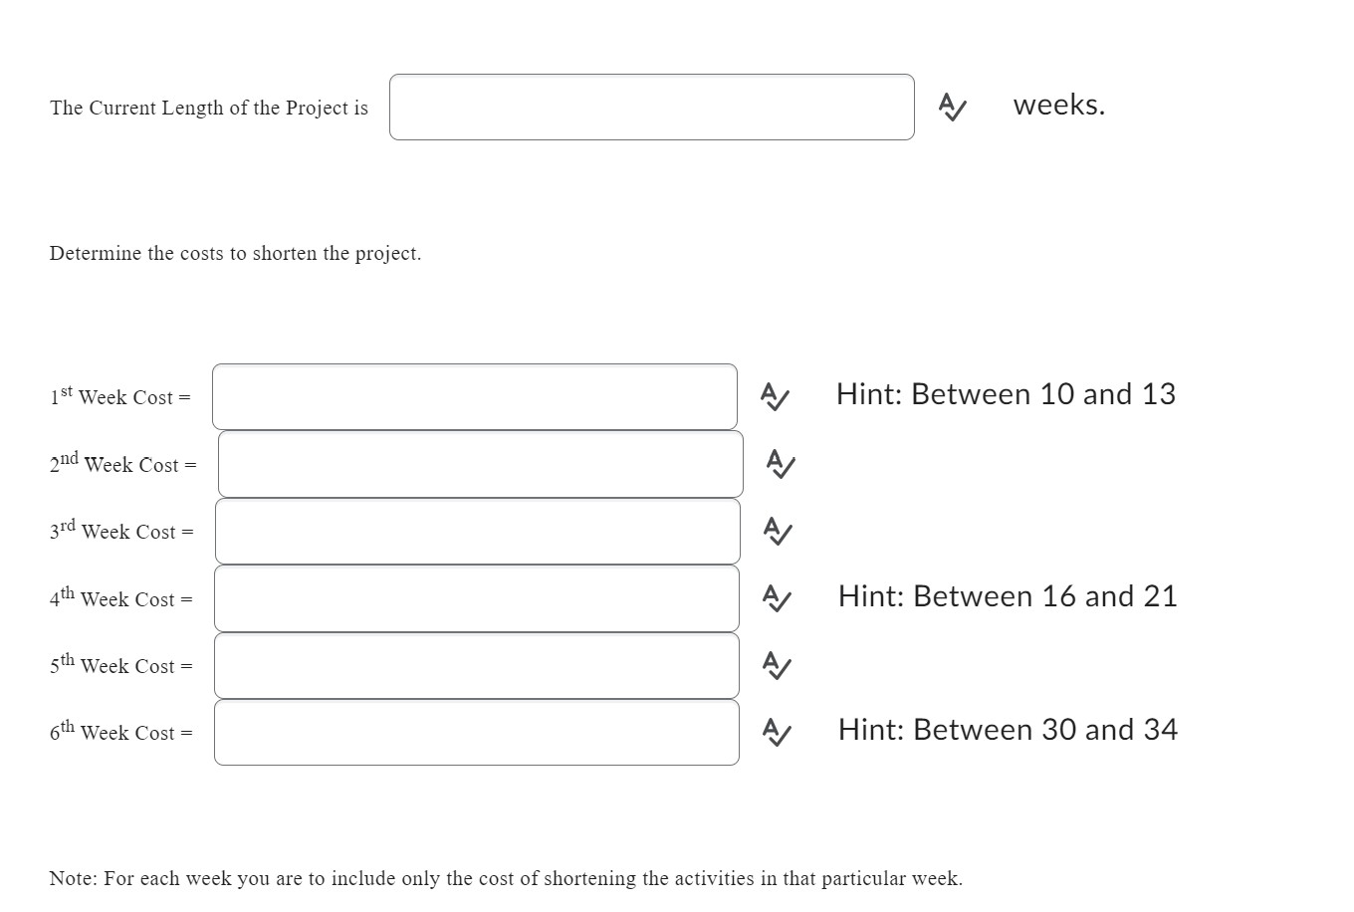Open the equation editor for 6th Week Cost

point(777,733)
